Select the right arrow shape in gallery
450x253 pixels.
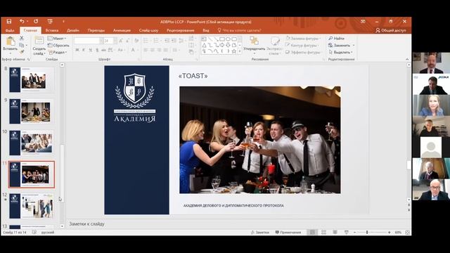click(222, 45)
